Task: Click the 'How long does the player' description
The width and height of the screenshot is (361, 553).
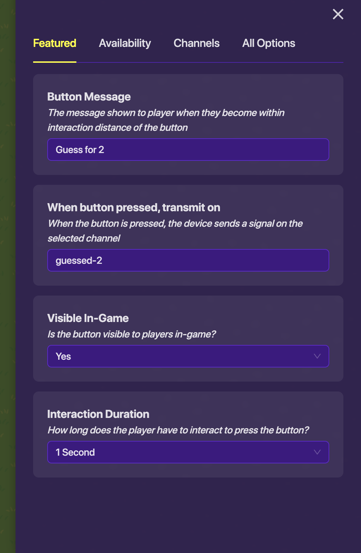Action: [178, 430]
